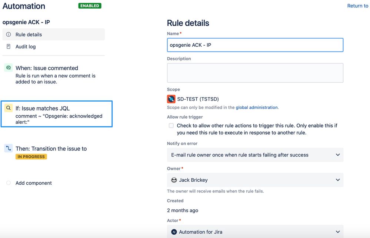Expand the Owner dropdown
The width and height of the screenshot is (370, 238).
tap(255, 180)
